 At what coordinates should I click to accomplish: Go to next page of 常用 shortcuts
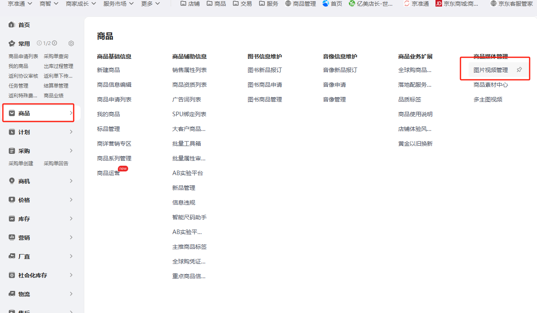[x=54, y=43]
